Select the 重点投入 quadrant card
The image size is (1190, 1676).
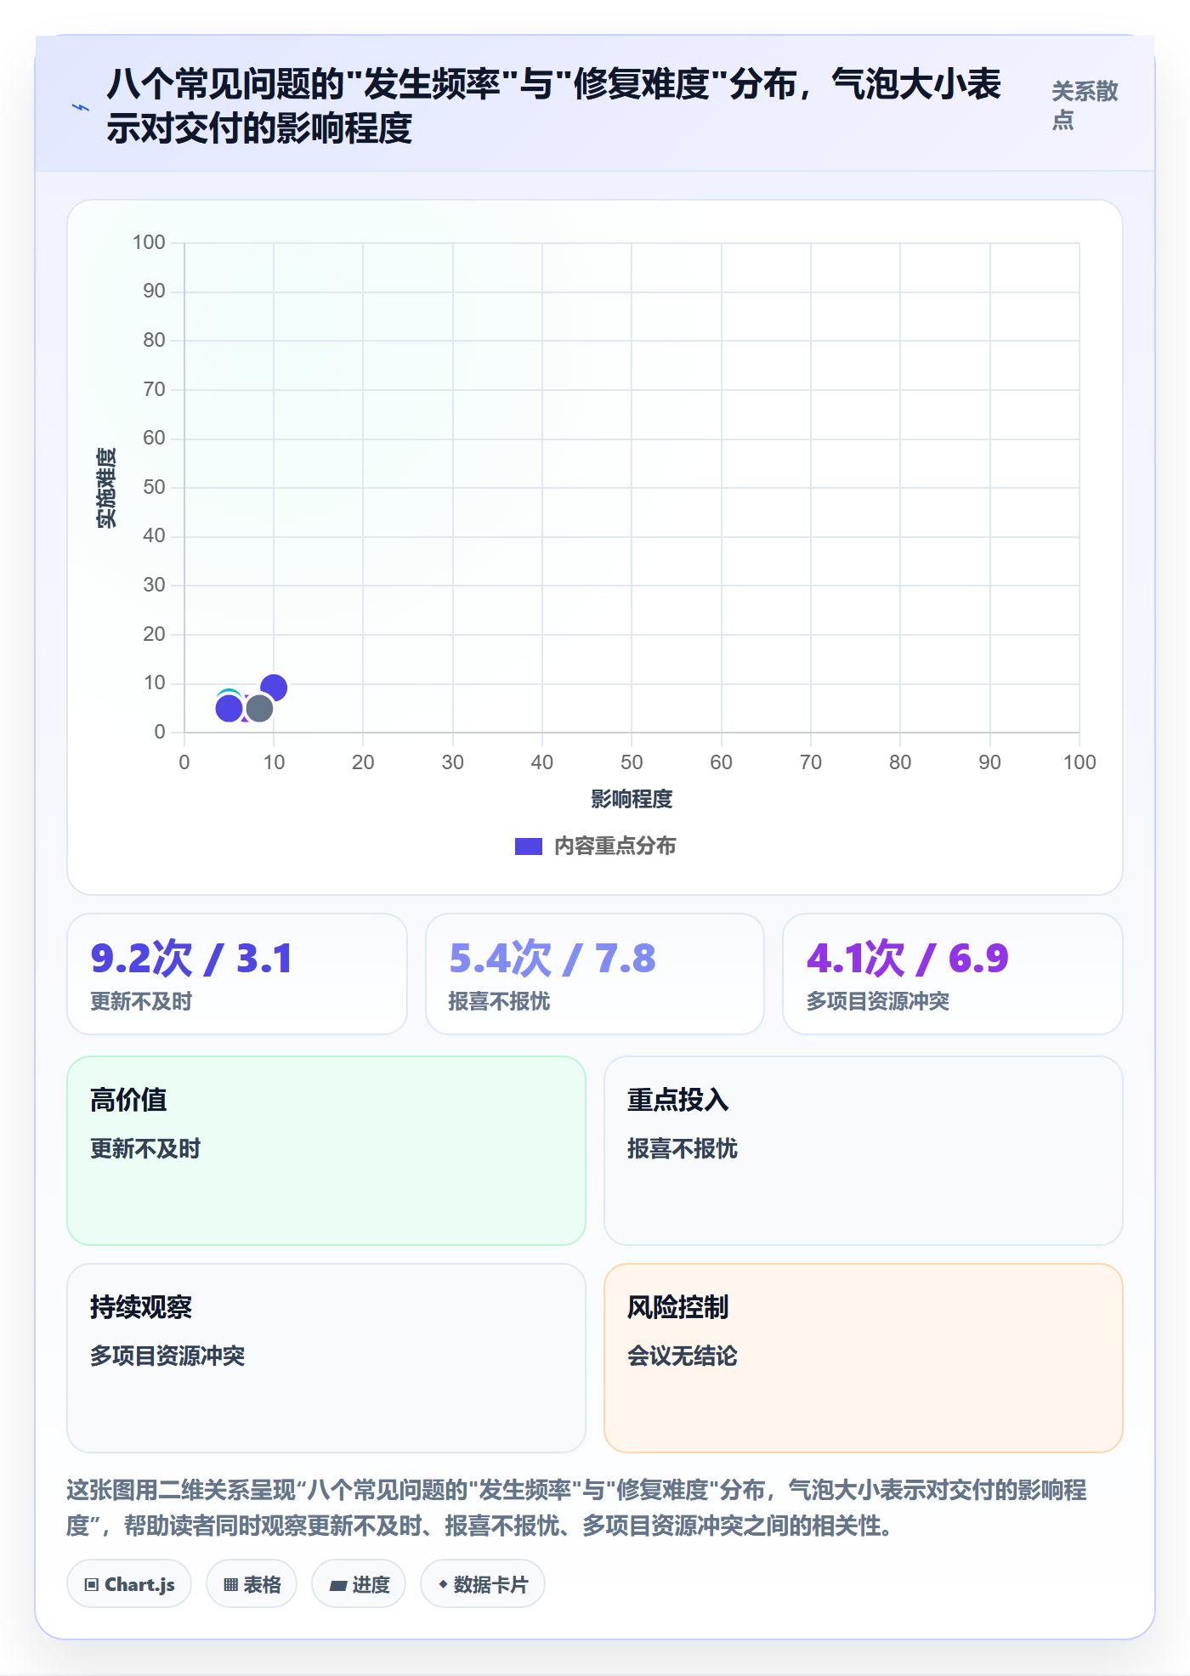[864, 1151]
